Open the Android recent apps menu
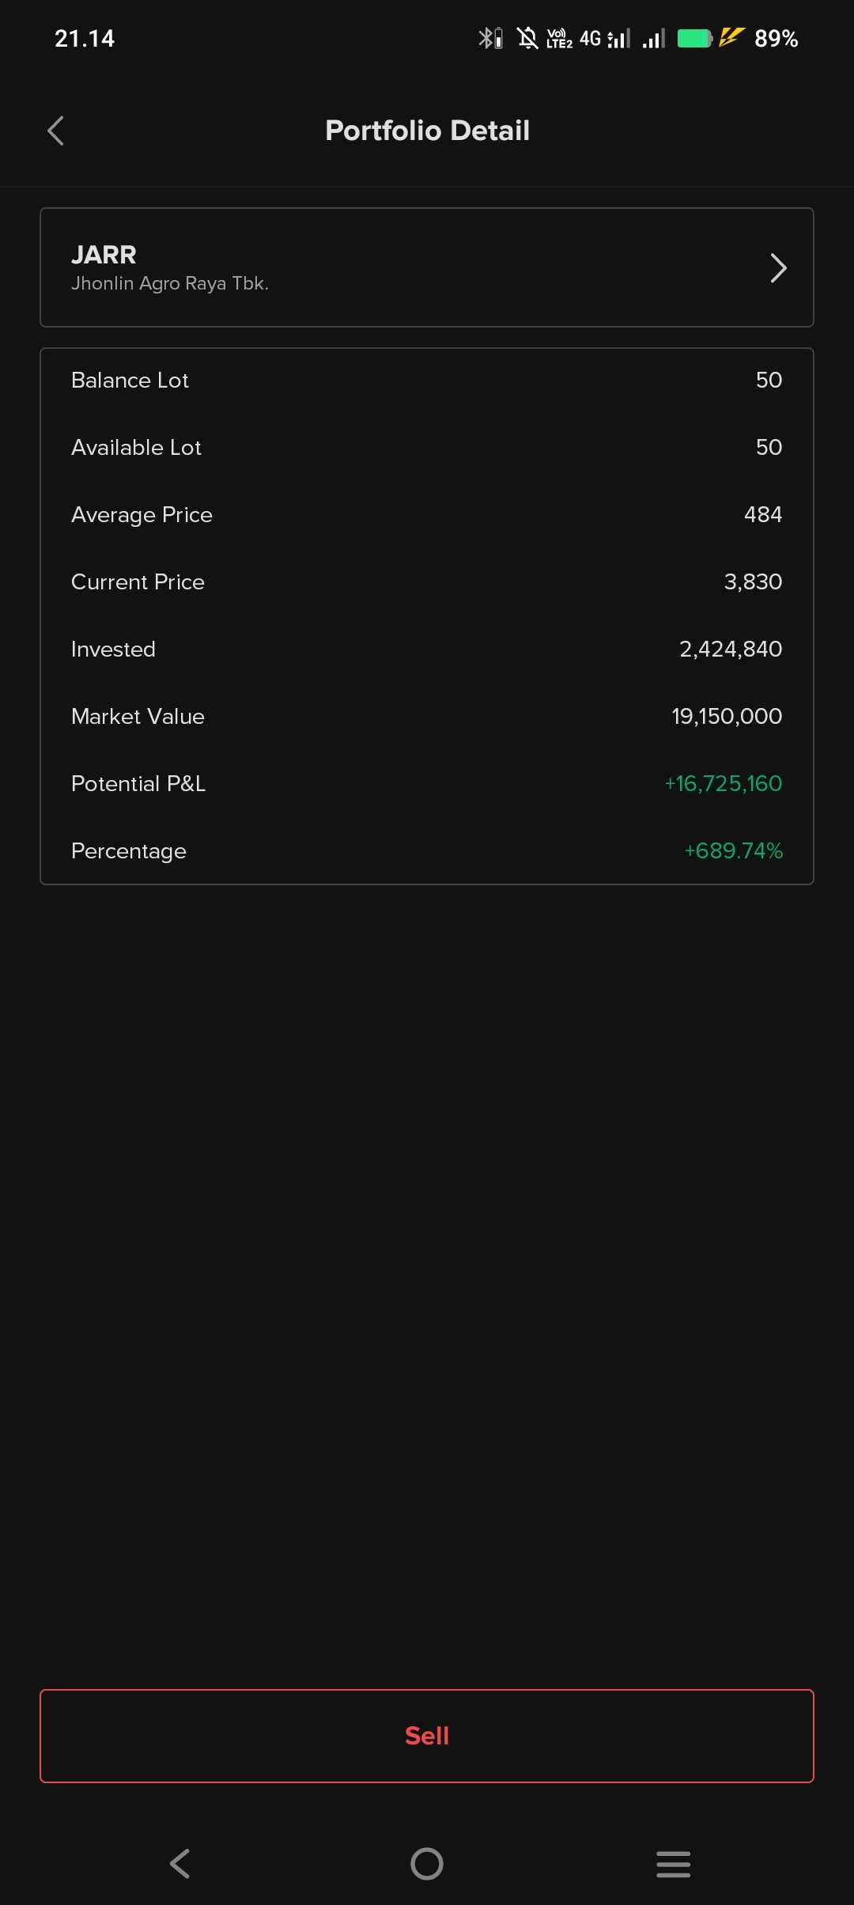The width and height of the screenshot is (854, 1905). click(673, 1864)
